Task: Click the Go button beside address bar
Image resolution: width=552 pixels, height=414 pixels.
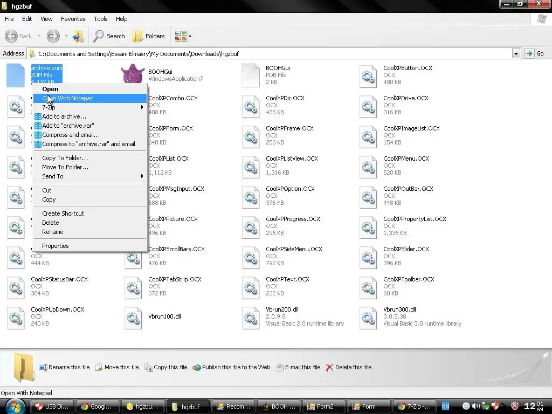Action: coord(535,53)
